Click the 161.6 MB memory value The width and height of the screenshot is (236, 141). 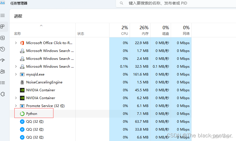pyautogui.click(x=141, y=74)
